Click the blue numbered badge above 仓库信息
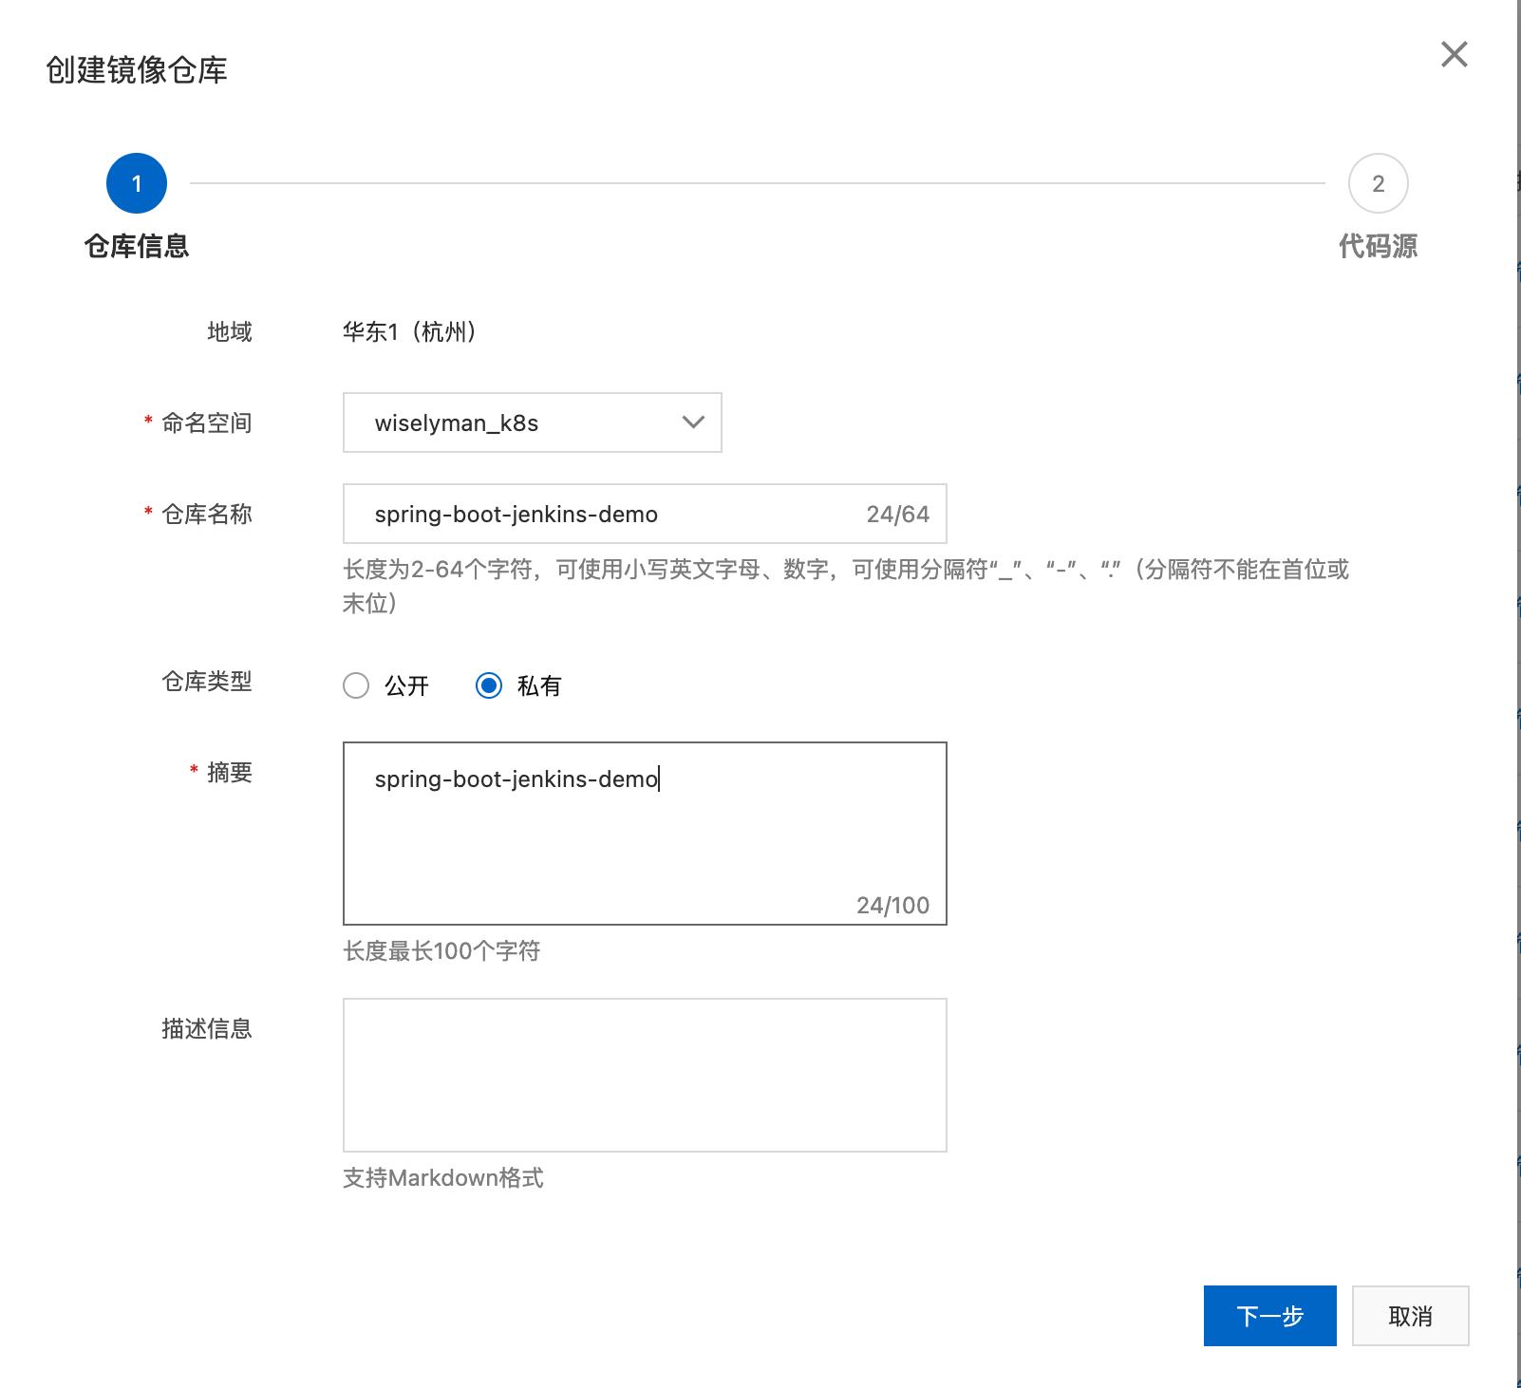This screenshot has width=1521, height=1388. coord(137,182)
